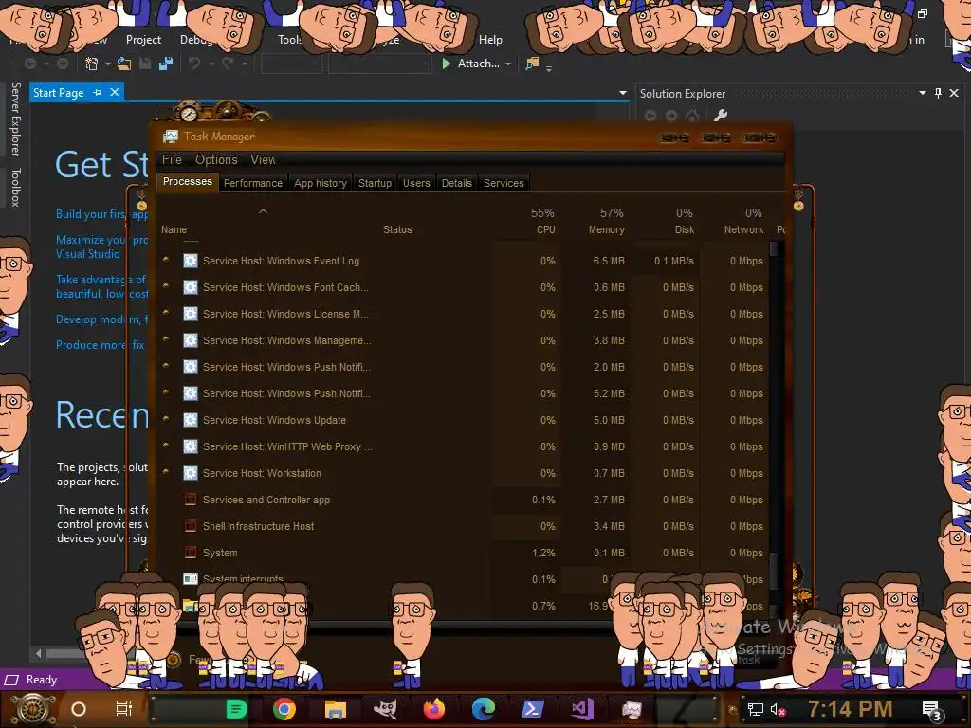Click the New Project toolbar icon

92,64
